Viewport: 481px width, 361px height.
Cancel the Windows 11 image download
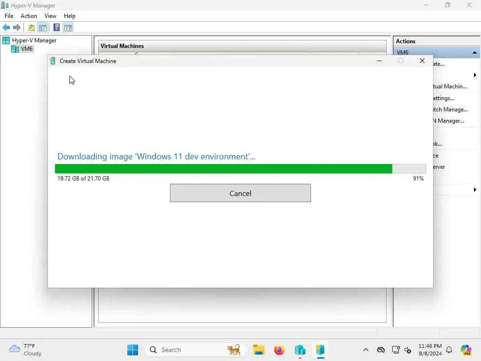click(x=240, y=193)
